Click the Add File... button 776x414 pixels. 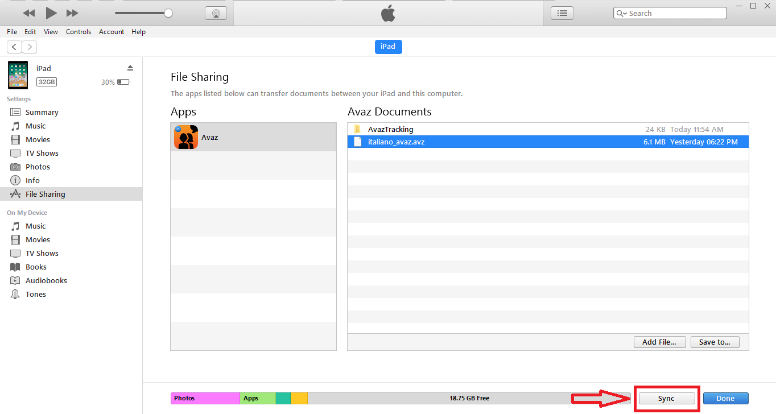(x=659, y=342)
